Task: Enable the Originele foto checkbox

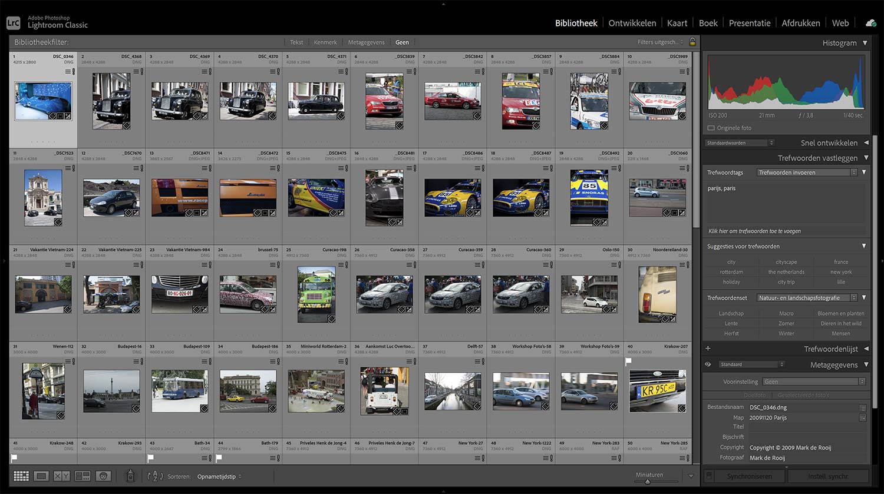Action: pyautogui.click(x=711, y=128)
